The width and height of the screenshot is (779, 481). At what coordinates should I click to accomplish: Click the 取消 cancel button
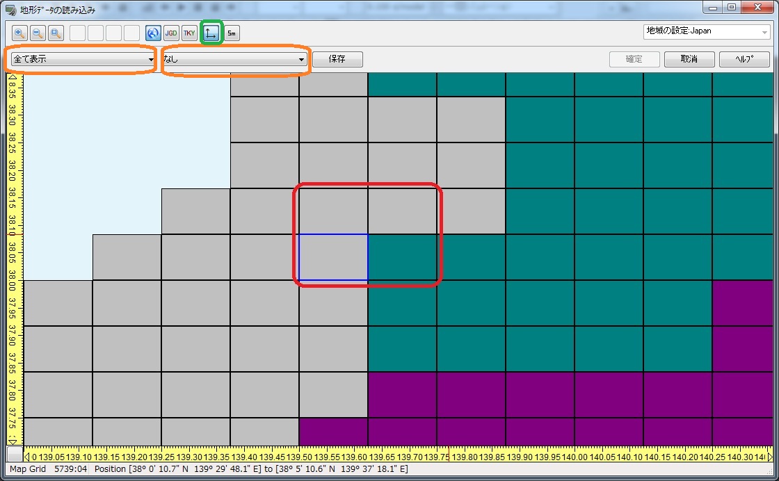click(689, 59)
